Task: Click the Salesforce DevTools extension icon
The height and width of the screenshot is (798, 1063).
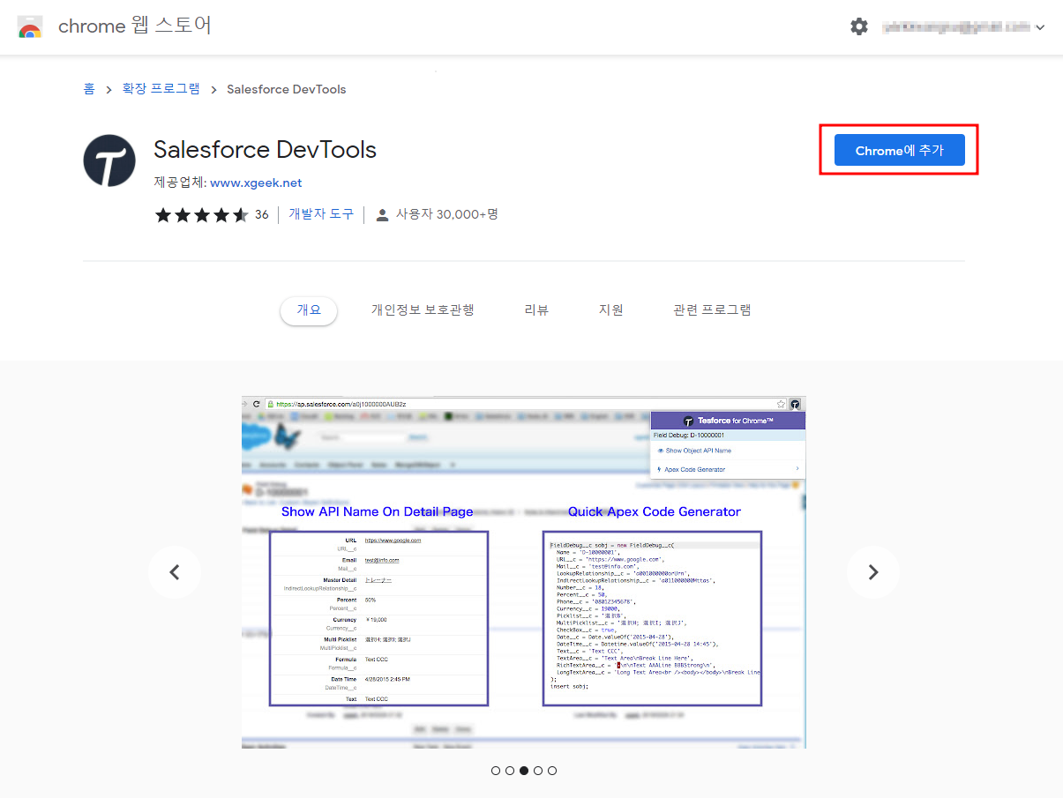Action: point(109,160)
